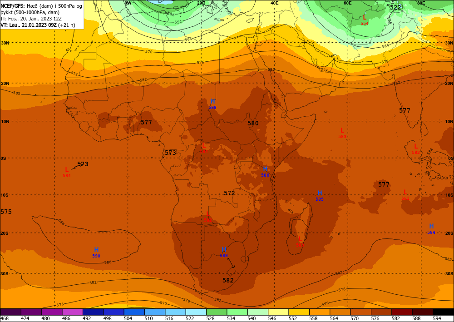Image resolution: width=454 pixels, height=322 pixels.
Task: Click the 'H 584' high marker
Action: tap(431, 229)
